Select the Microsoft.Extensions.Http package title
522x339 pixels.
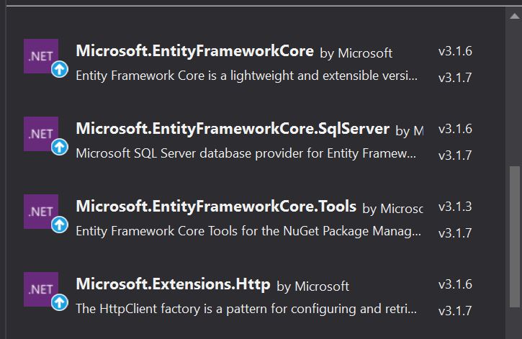(x=173, y=284)
